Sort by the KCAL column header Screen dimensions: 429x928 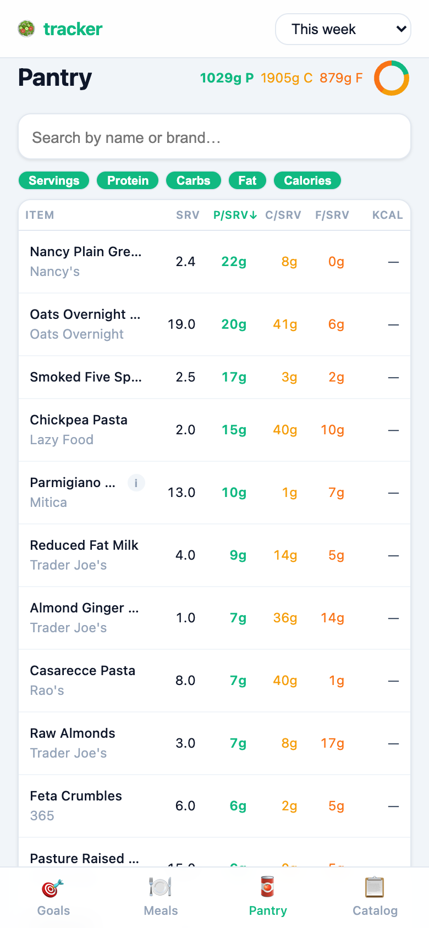tap(387, 215)
